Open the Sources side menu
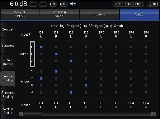This screenshot has height=119, width=160. point(8,29)
